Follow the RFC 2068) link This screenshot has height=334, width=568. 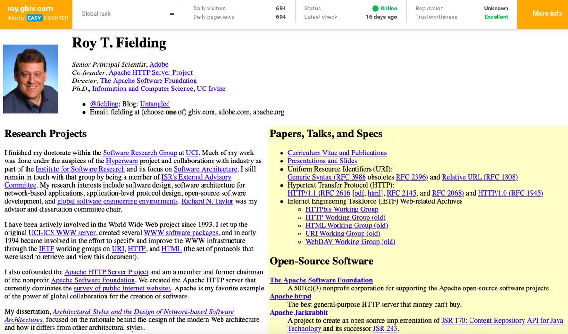point(448,193)
